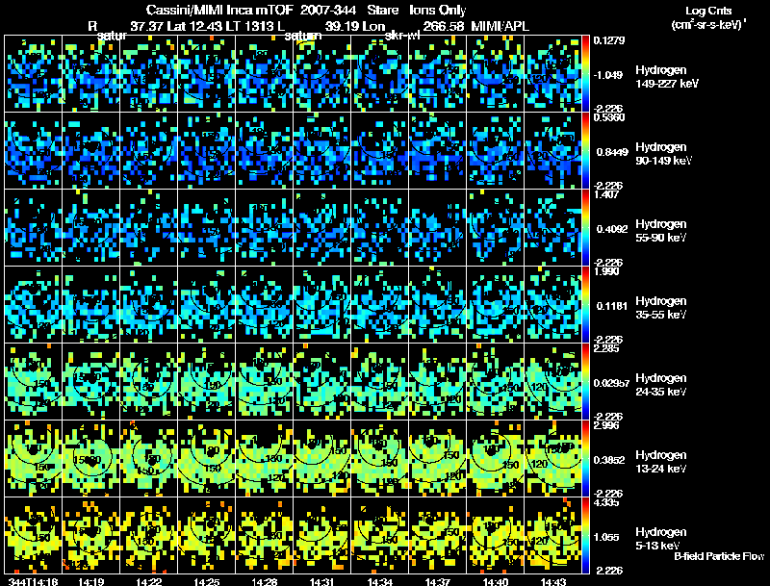Click the time axis label "14:43"
Screen dimensions: 770x586
[552, 581]
